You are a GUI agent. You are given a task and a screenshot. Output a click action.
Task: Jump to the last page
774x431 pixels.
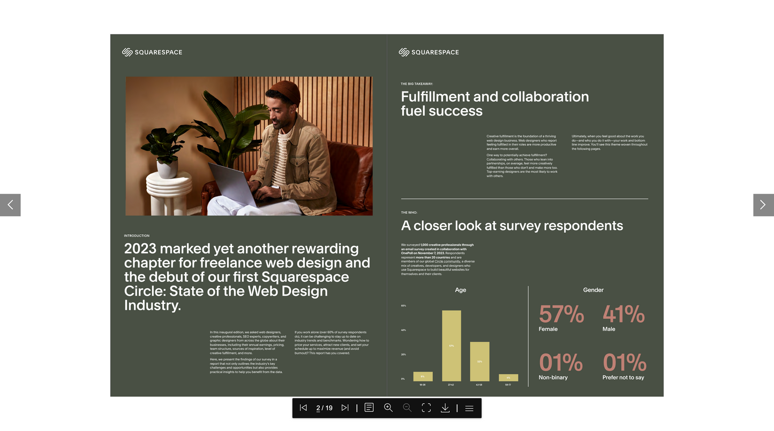point(345,408)
